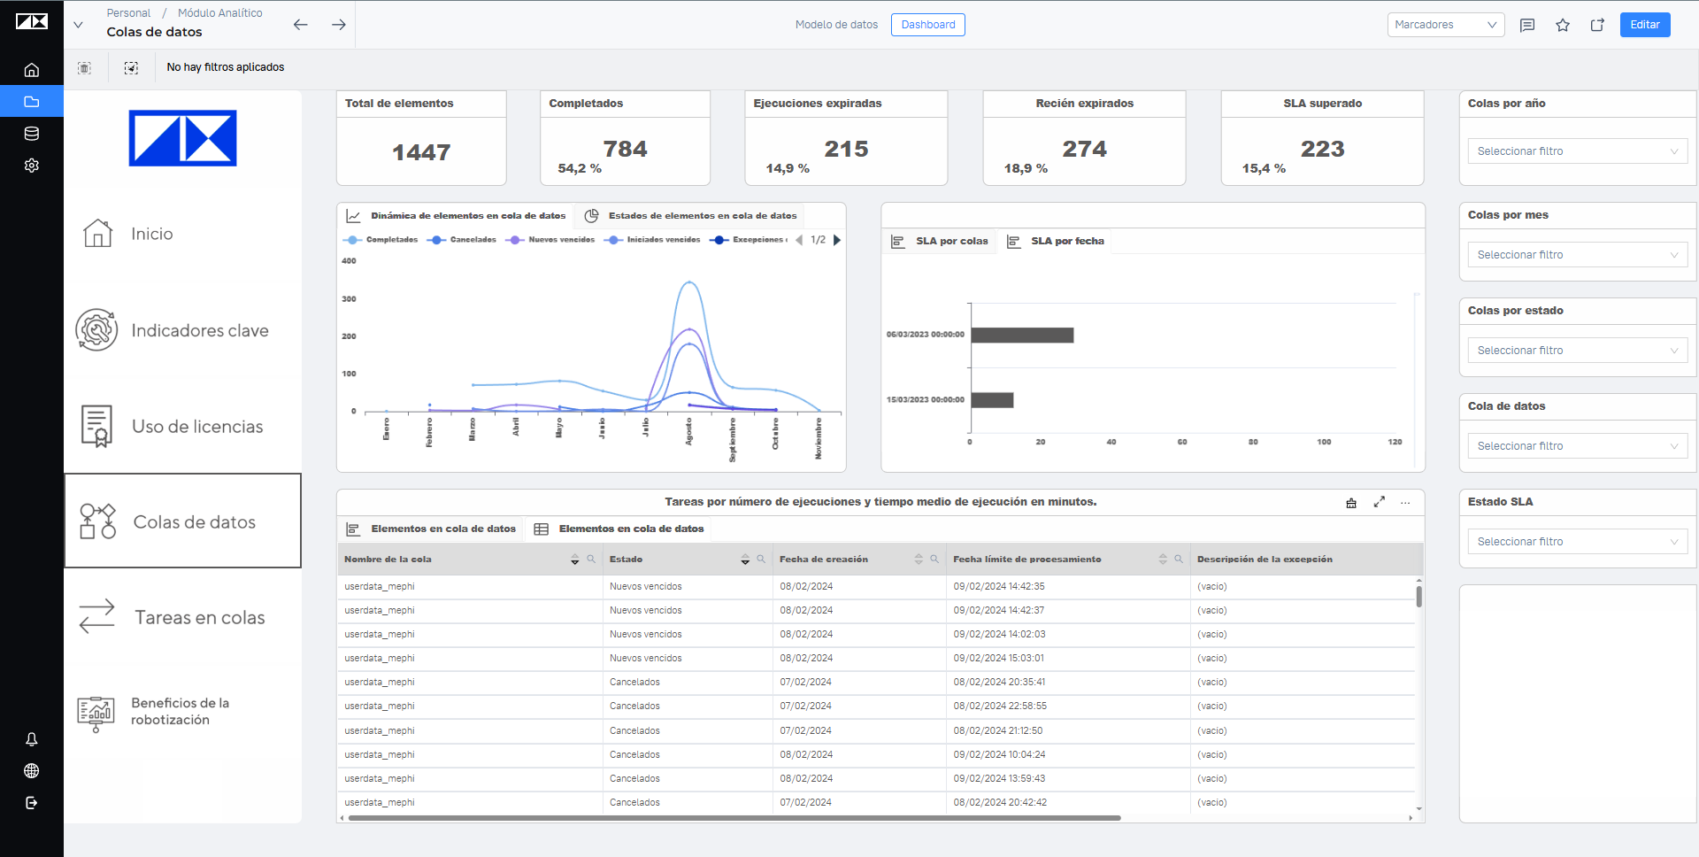Image resolution: width=1699 pixels, height=857 pixels.
Task: Go to previous legend page arrow
Action: point(799,240)
